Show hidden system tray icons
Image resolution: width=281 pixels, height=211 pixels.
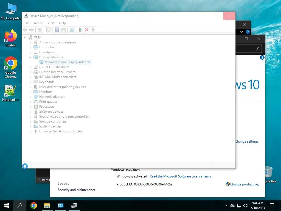(226, 206)
